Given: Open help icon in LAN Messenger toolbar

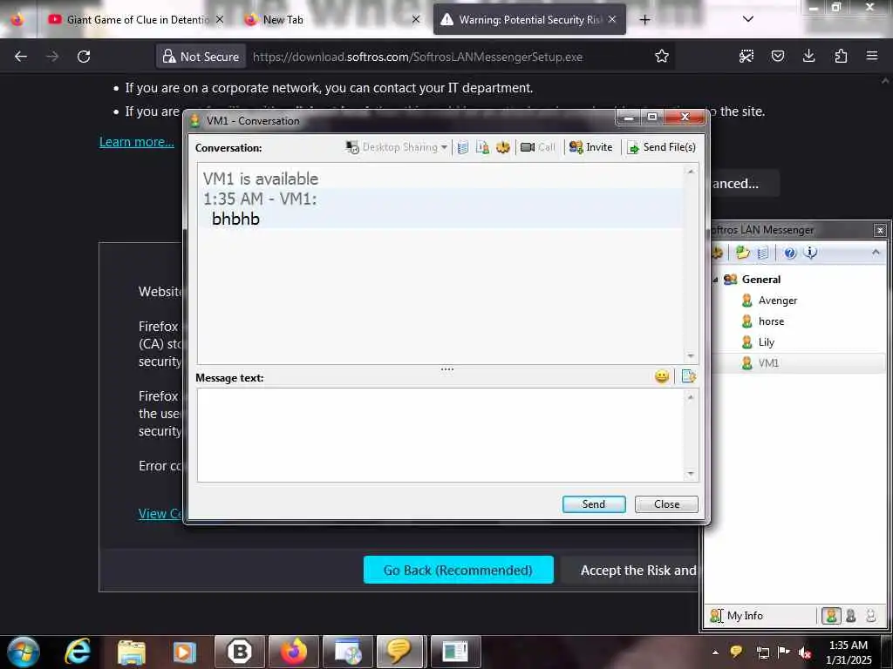Looking at the screenshot, I should 789,253.
